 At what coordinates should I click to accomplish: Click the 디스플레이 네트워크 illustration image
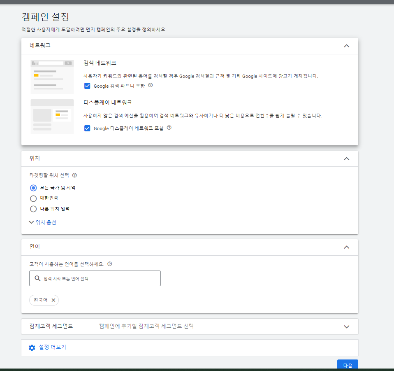point(52,117)
